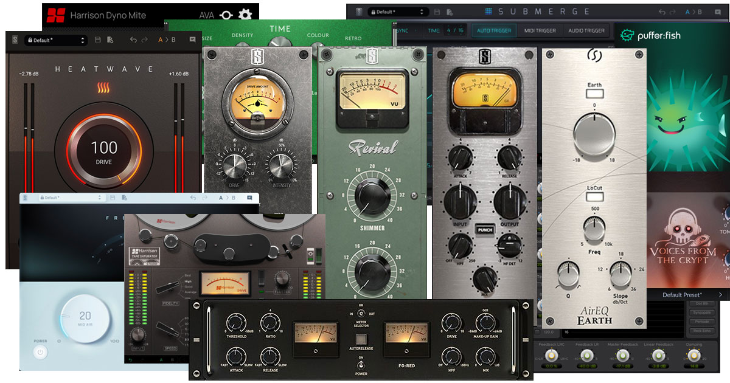Toggle Autorelease on FG-RED
Screen dimensions: 730x383
point(361,340)
